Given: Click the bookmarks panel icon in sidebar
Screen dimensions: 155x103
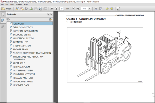Looking at the screenshot, I should pyautogui.click(x=3, y=20).
